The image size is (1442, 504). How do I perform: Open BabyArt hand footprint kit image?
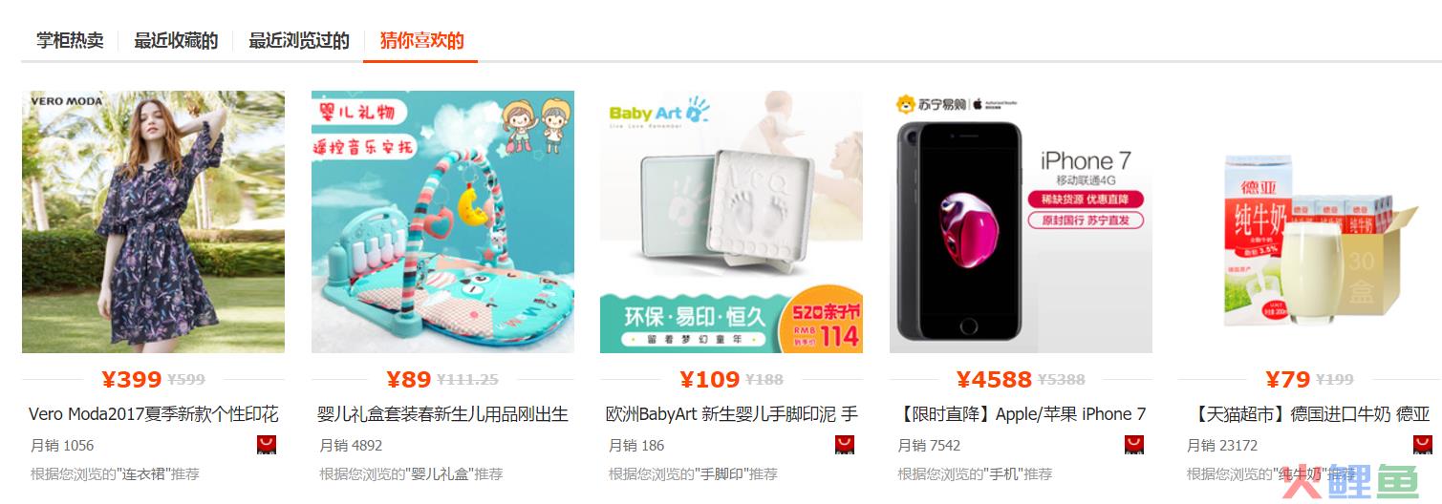(731, 221)
